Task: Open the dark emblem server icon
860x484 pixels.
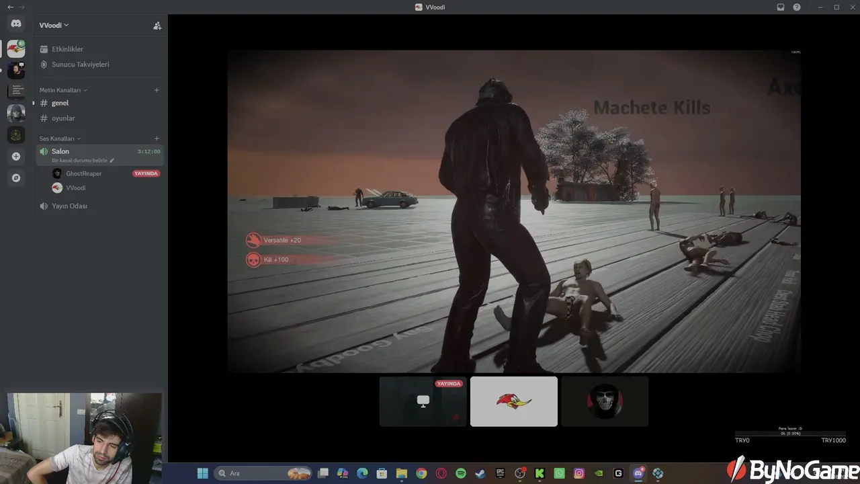Action: [16, 134]
